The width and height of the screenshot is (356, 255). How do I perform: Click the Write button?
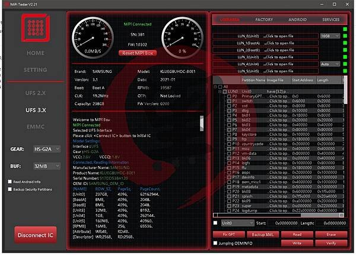click(297, 243)
